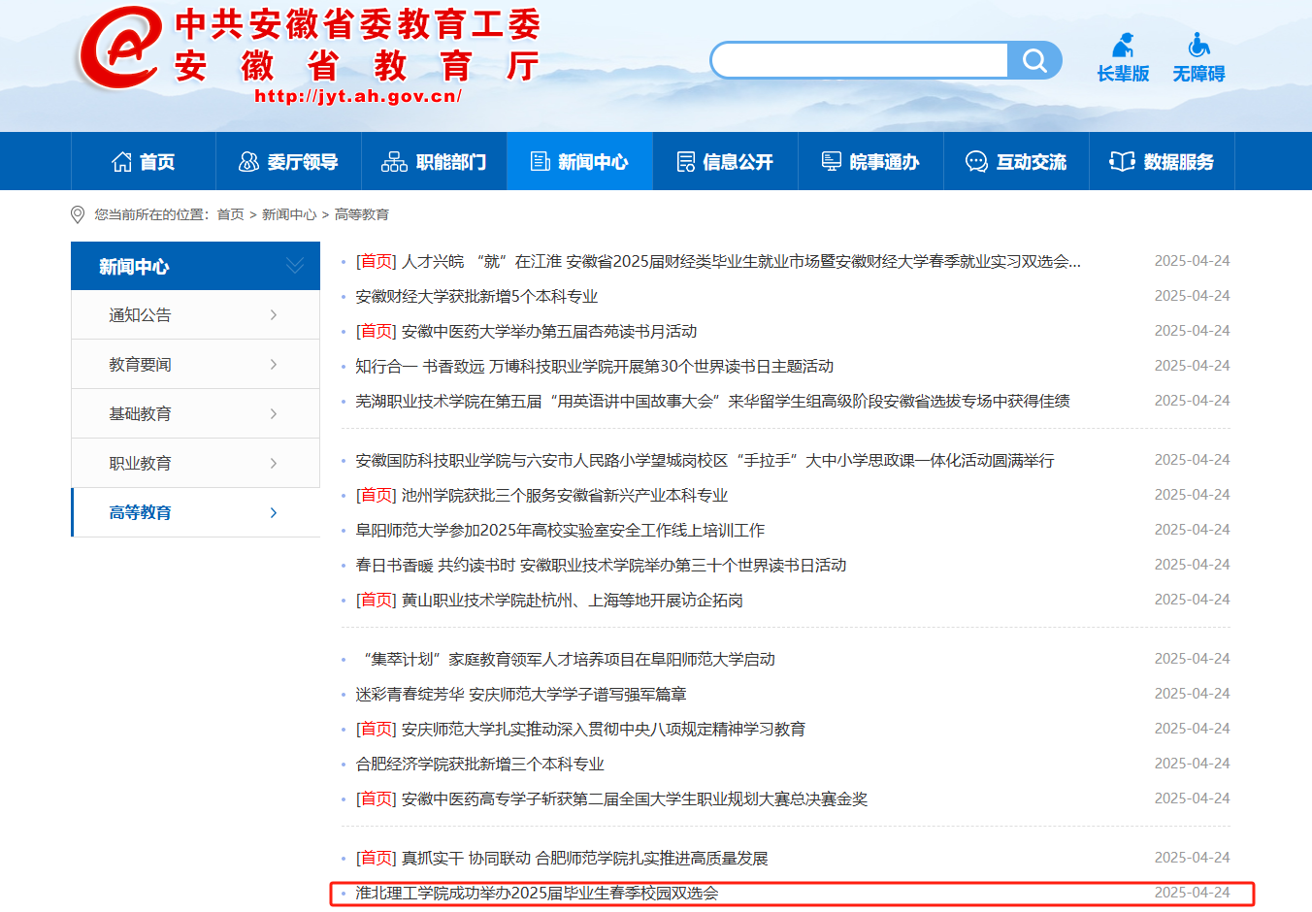Open article 安徽财经大学获批新增5个本科专业
1312x912 pixels.
[476, 297]
